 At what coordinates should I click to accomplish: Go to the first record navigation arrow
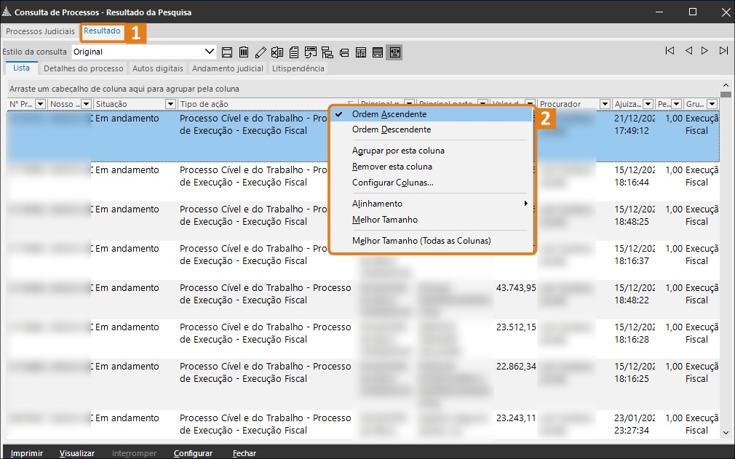(x=670, y=51)
